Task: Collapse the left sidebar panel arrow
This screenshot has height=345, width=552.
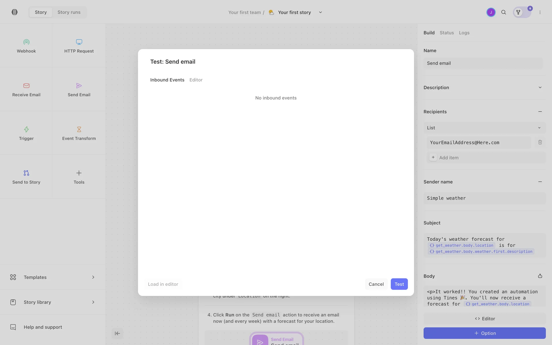Action: [x=117, y=333]
